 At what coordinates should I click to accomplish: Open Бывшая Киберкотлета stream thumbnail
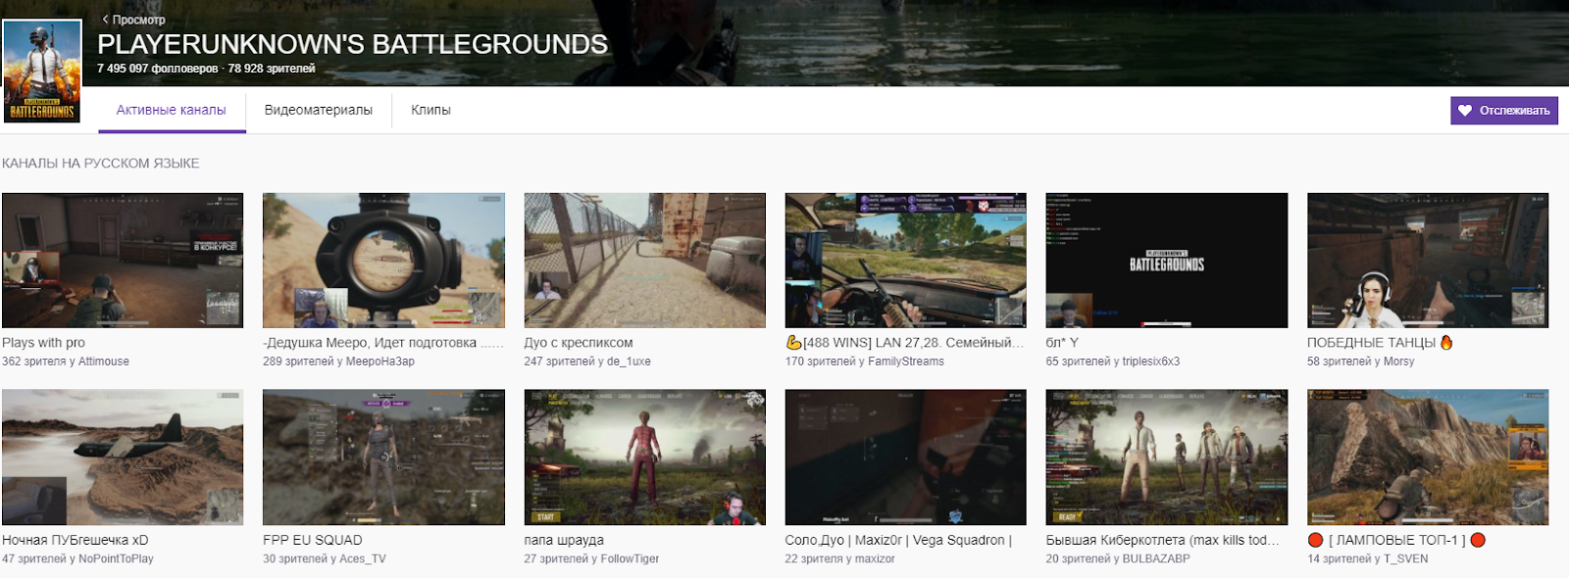[1167, 458]
